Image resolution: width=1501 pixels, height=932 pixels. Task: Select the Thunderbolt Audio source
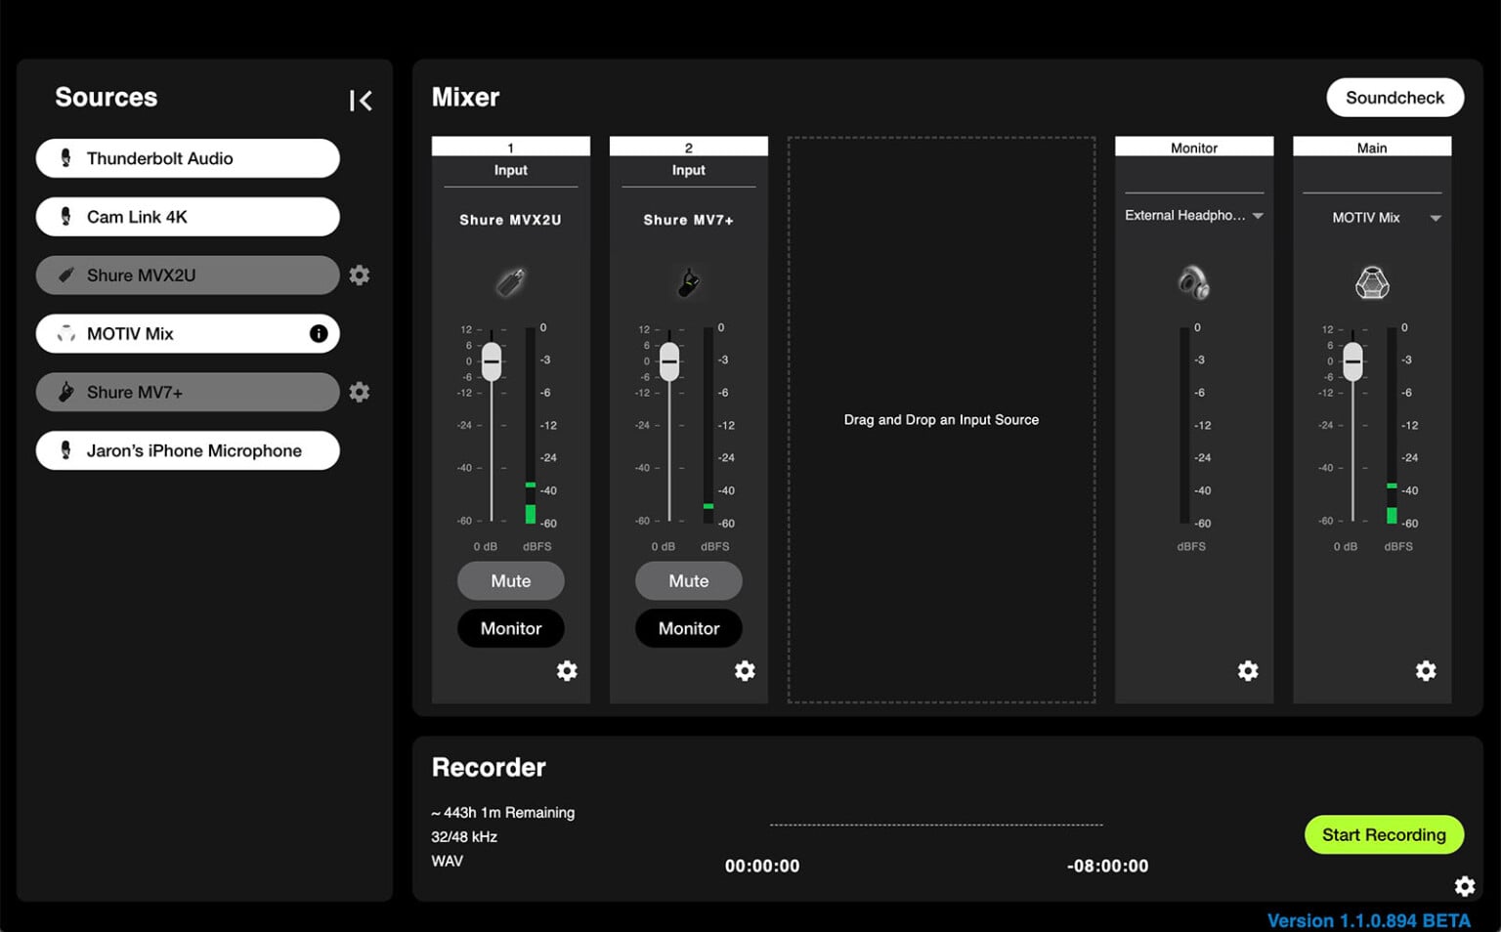tap(187, 157)
